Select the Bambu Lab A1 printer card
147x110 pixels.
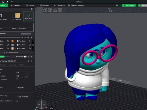tap(6, 16)
